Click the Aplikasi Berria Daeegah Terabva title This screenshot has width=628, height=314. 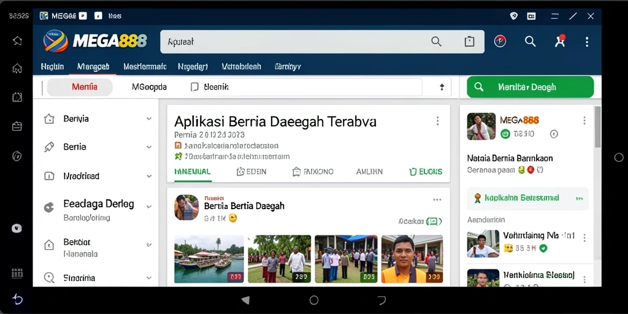tap(275, 121)
